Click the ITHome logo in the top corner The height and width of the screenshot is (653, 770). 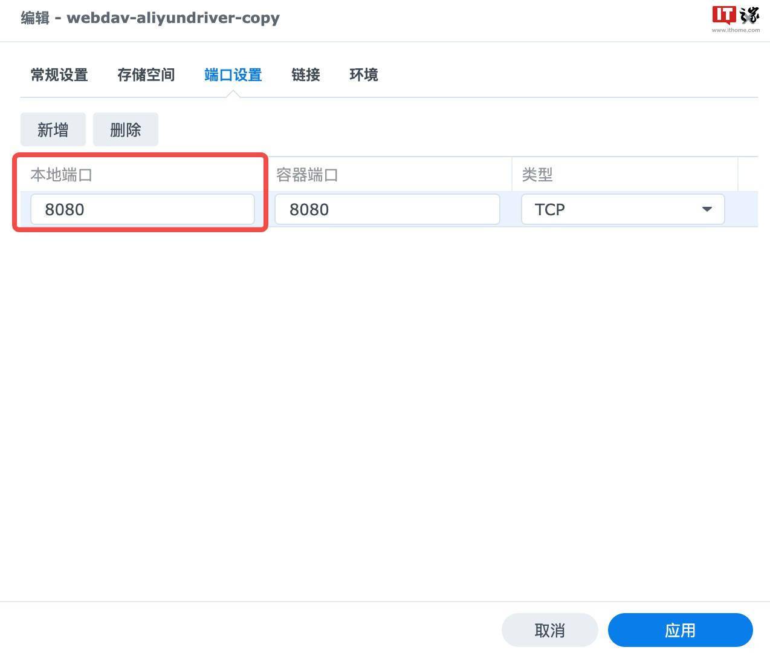click(x=734, y=16)
